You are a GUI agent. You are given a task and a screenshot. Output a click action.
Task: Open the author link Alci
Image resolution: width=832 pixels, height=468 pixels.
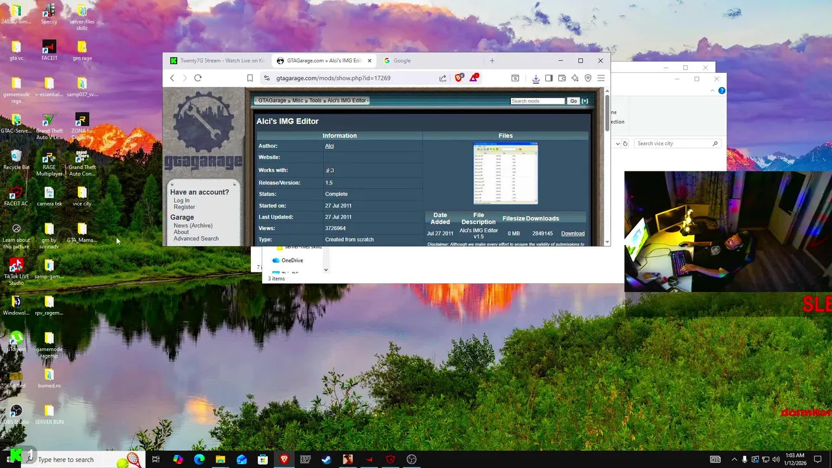330,146
